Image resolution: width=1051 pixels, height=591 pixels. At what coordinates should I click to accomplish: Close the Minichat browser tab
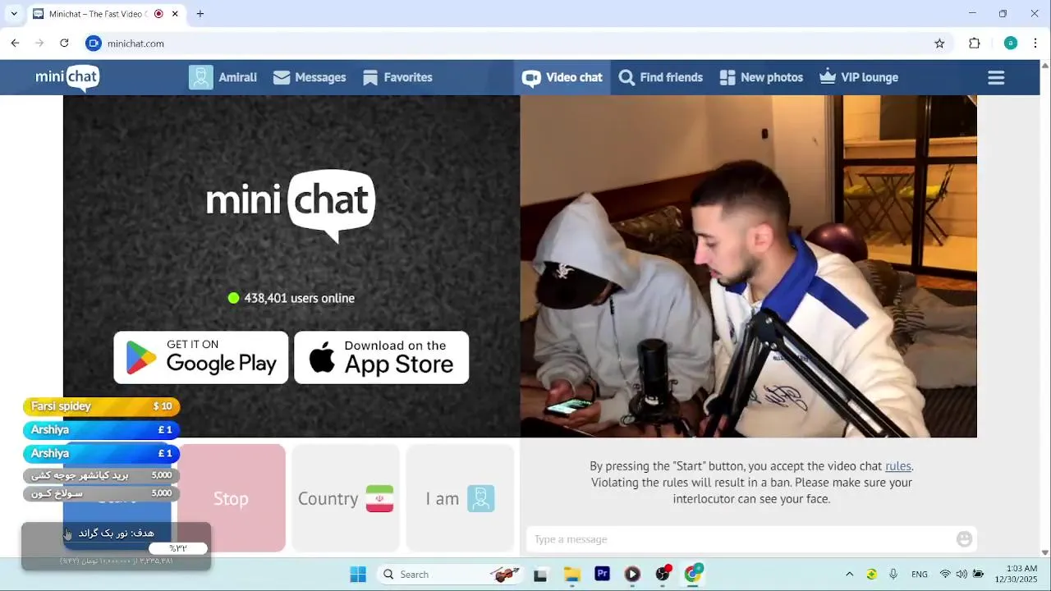pyautogui.click(x=175, y=14)
